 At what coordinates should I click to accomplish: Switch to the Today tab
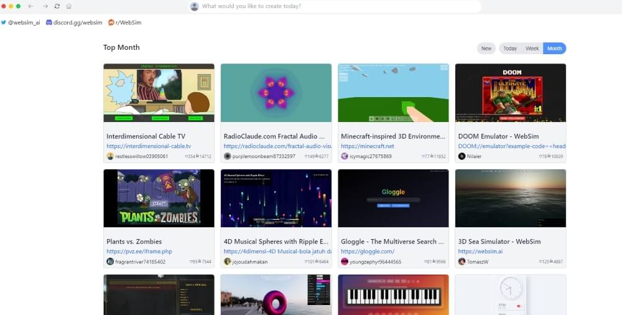tap(510, 49)
